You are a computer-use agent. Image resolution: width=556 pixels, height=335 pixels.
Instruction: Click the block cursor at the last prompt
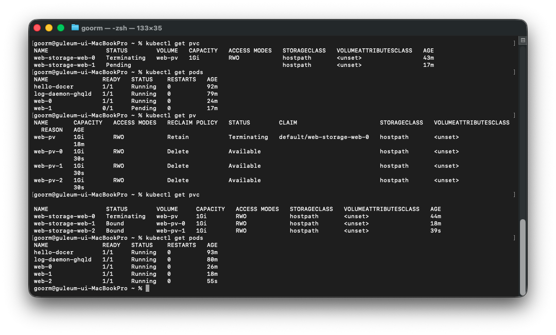[148, 288]
